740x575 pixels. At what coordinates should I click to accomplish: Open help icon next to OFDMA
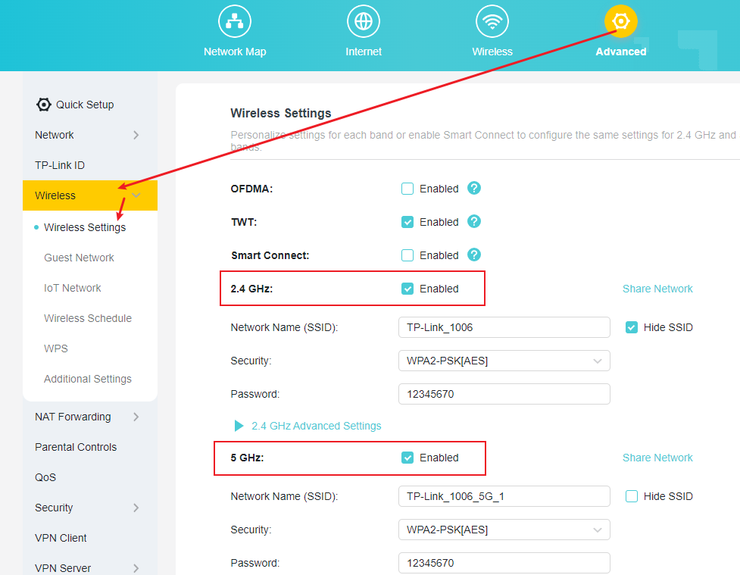click(474, 189)
